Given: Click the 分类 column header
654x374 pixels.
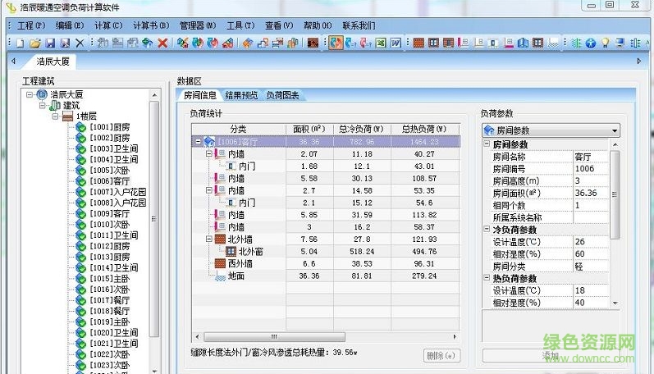Looking at the screenshot, I should pos(239,130).
